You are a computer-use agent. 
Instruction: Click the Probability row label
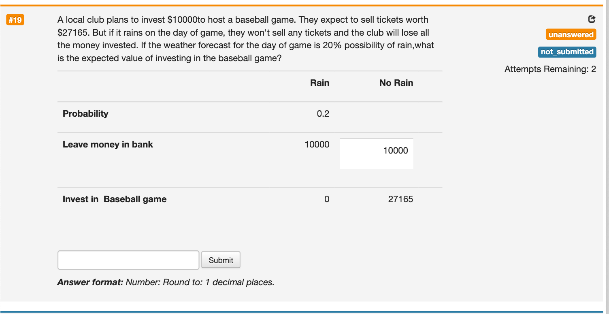85,113
